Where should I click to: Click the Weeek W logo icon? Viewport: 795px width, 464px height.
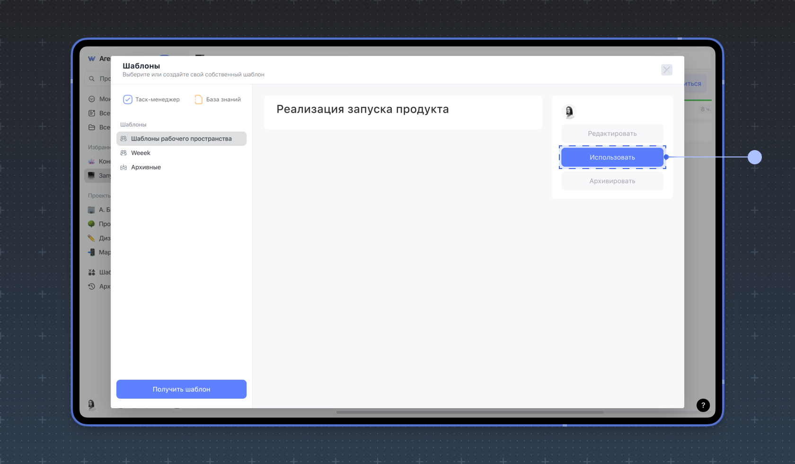[92, 59]
